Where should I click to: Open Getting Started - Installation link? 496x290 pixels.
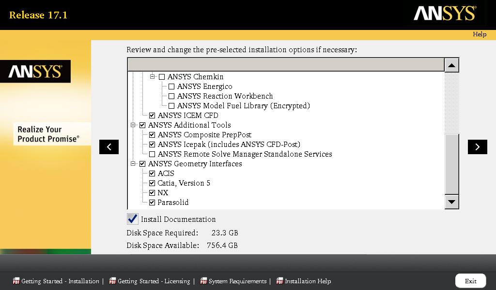[x=60, y=281]
